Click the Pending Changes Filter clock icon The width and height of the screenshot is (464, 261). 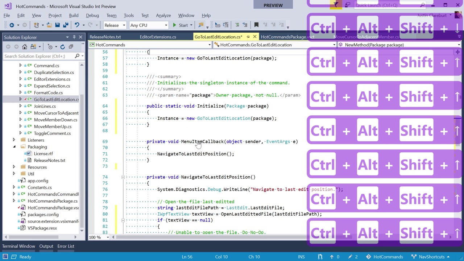51,47
